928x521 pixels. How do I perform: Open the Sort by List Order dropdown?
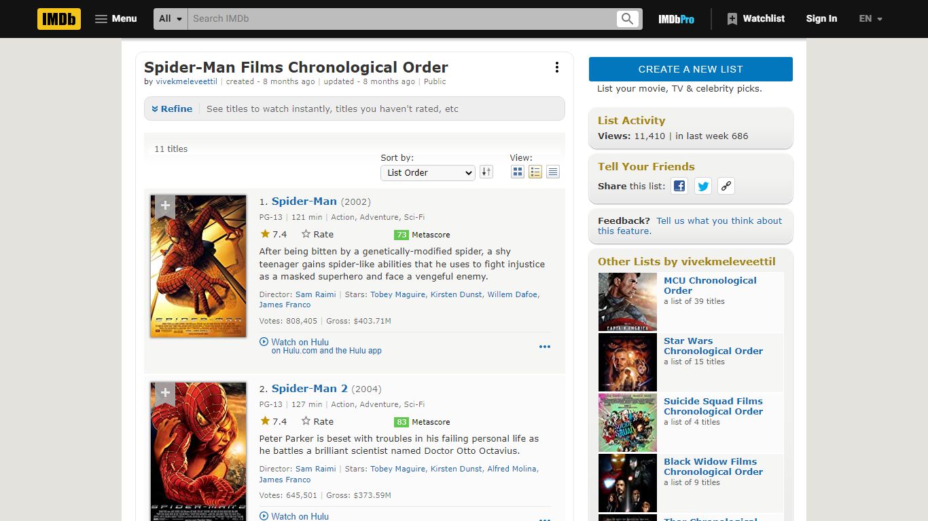pos(427,172)
